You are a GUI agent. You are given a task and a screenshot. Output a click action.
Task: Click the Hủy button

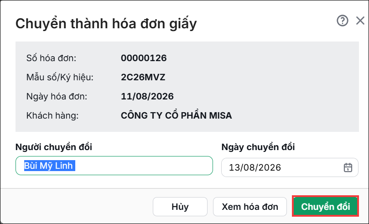point(180,207)
